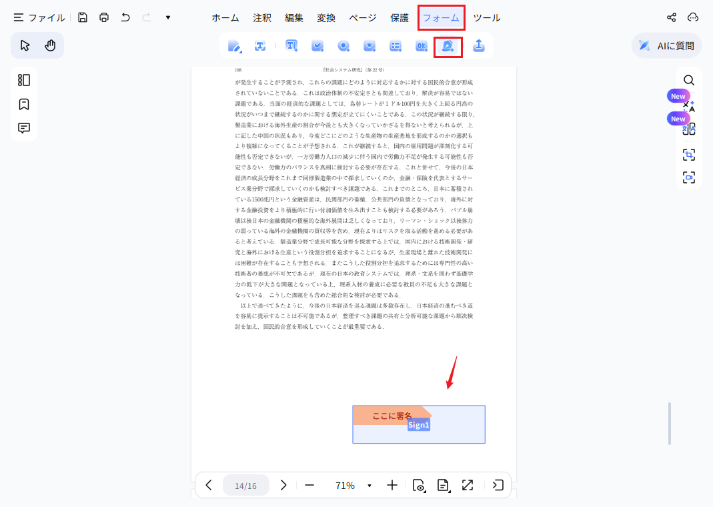The image size is (713, 507).
Task: Click the share icon
Action: click(672, 17)
